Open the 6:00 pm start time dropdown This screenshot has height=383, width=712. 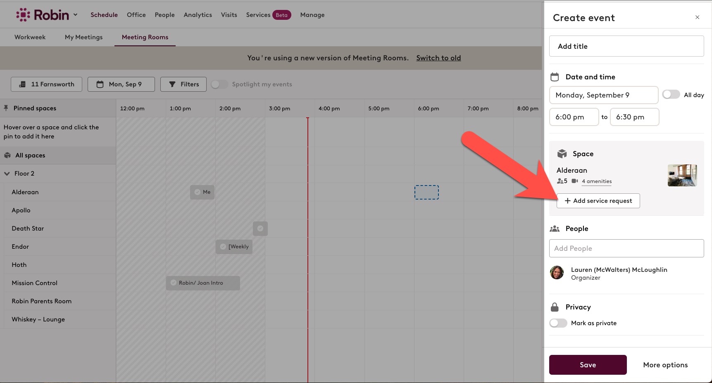(x=574, y=117)
